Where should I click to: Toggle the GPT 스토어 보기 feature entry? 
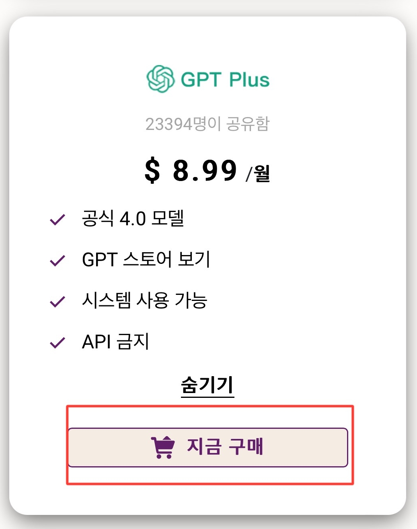[x=147, y=260]
